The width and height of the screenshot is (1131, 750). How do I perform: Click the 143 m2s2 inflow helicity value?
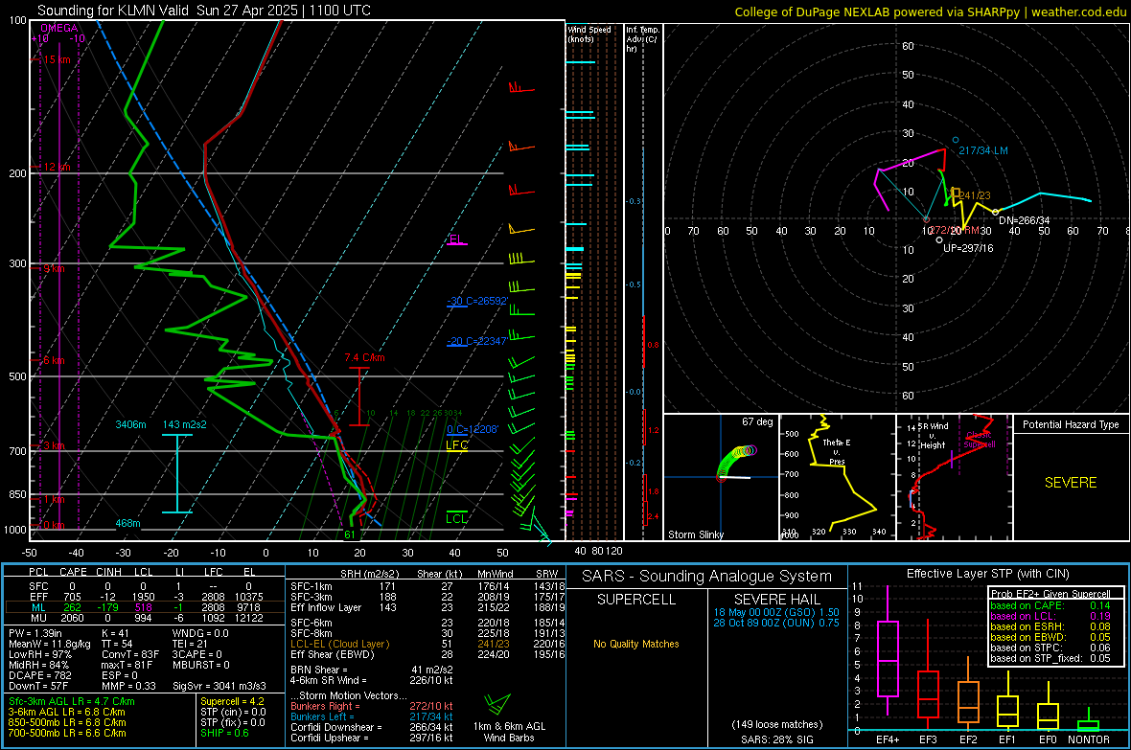click(x=185, y=424)
